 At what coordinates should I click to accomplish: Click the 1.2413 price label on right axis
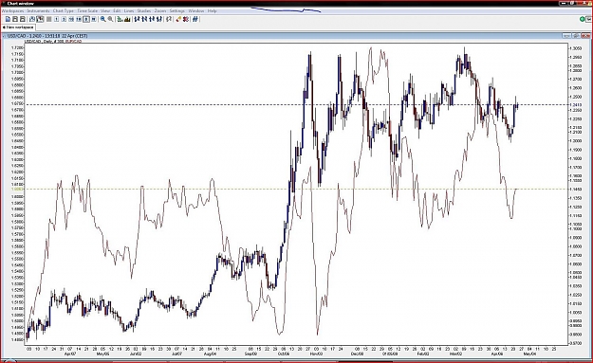coord(577,105)
